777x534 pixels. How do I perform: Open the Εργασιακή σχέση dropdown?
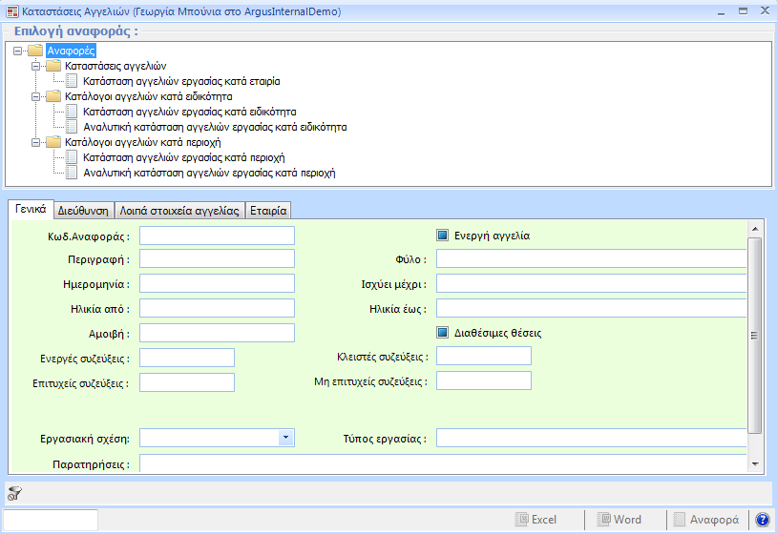pos(285,438)
